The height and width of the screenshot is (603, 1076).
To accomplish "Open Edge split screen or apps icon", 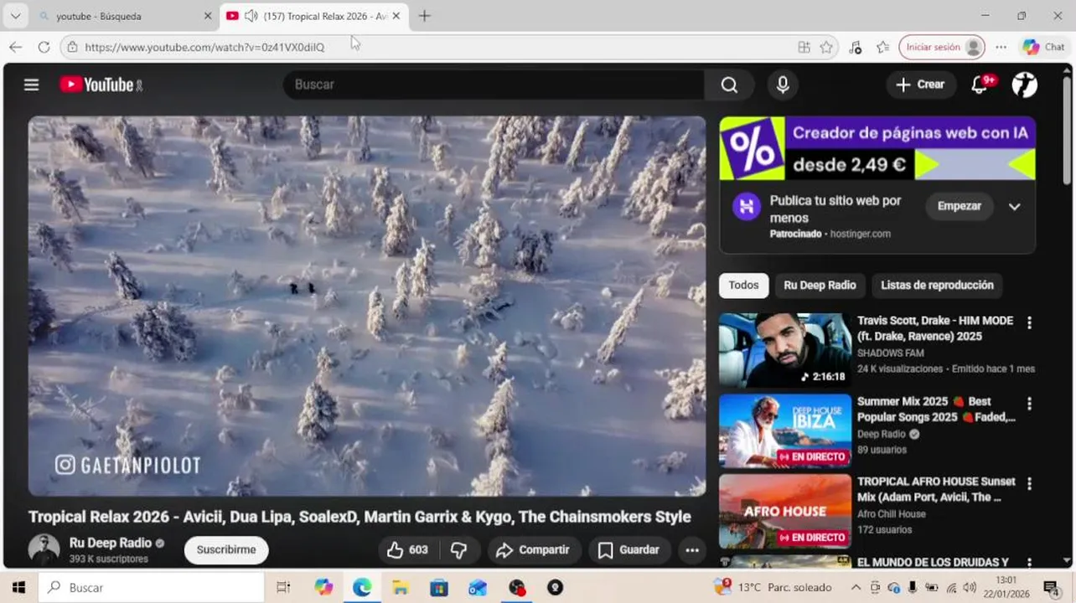I will (x=804, y=47).
